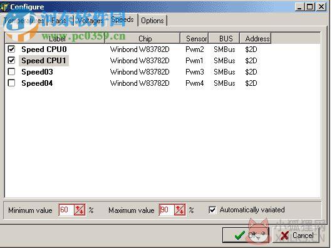Click the green checkmark icon on OK

coord(240,235)
